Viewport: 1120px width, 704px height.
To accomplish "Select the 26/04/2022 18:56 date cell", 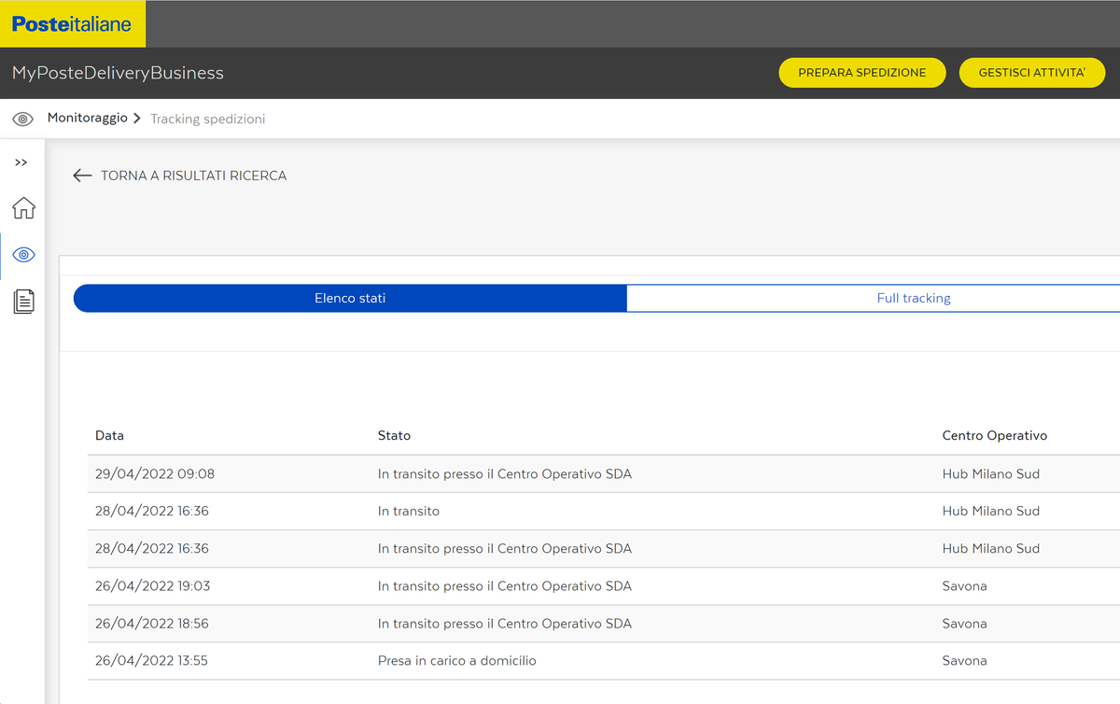I will 153,624.
